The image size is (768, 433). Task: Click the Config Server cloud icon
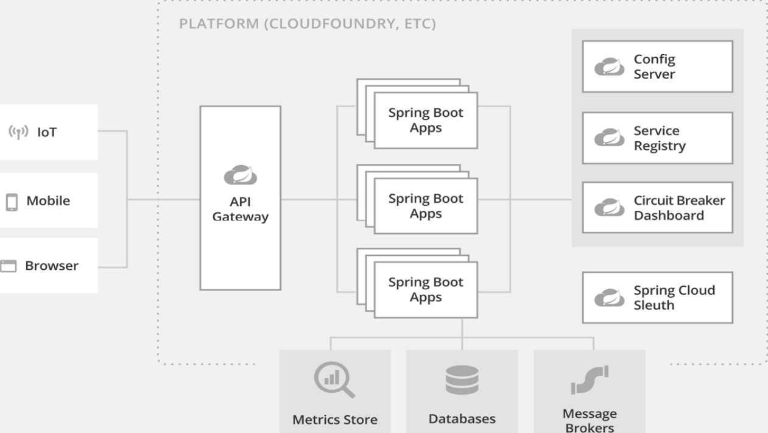coord(610,67)
